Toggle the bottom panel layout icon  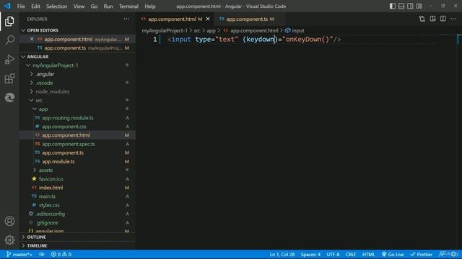[x=401, y=6]
